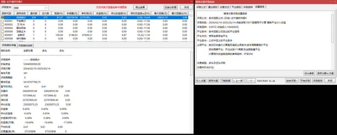Sort by the 胜率(%) column header

coord(59,13)
